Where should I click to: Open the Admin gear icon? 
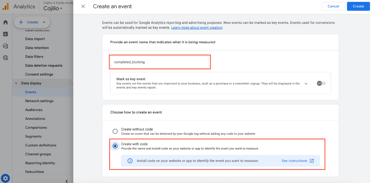(x=5, y=178)
